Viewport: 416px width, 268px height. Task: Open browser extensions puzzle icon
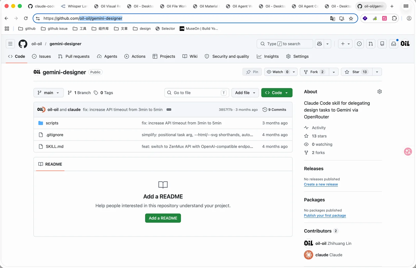(394, 18)
